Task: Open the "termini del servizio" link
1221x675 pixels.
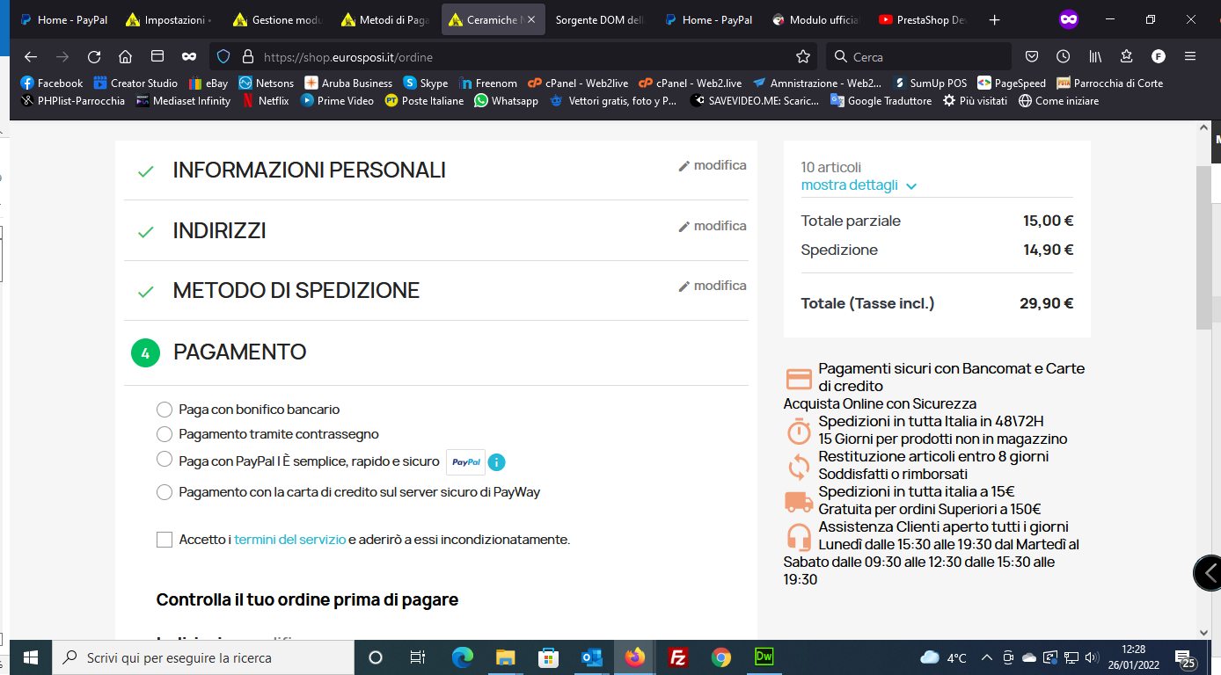Action: [290, 540]
